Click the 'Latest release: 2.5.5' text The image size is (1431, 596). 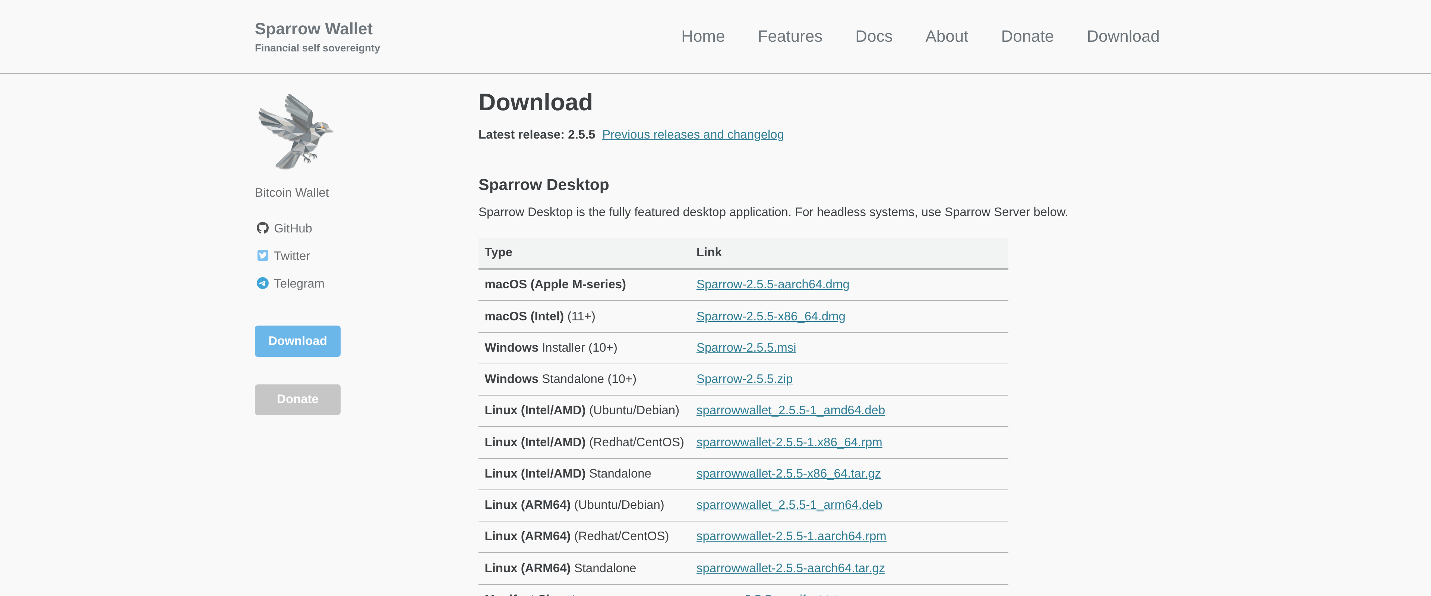click(536, 135)
